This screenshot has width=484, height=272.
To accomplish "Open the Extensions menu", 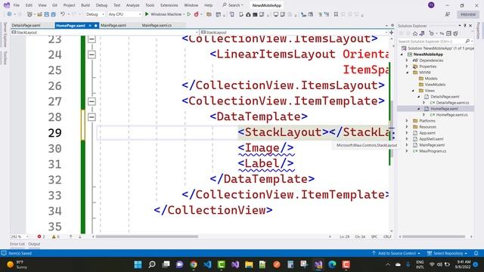I will (x=169, y=5).
